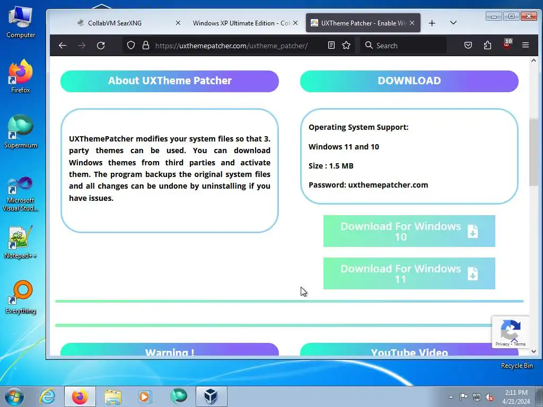Click the page scroll up arrow
543x407 pixels.
pyautogui.click(x=533, y=61)
